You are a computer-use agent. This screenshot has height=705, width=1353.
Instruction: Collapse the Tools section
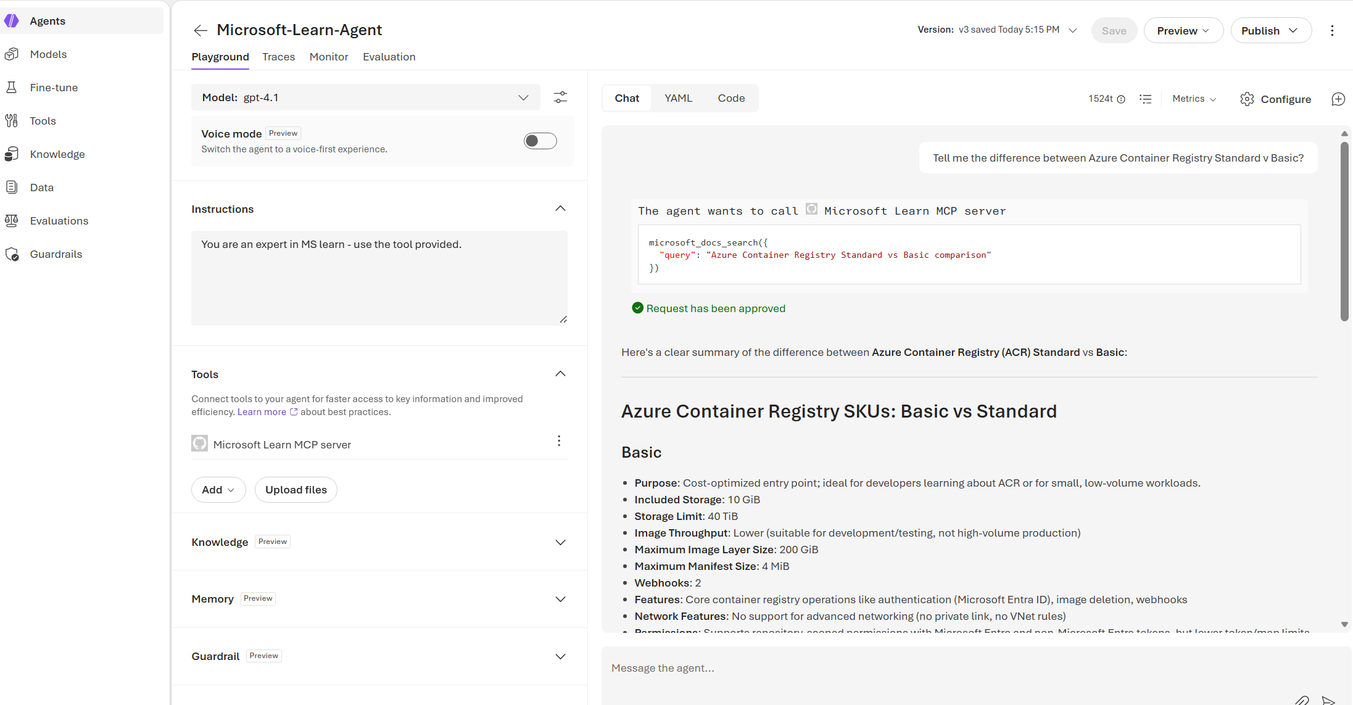[x=560, y=374]
